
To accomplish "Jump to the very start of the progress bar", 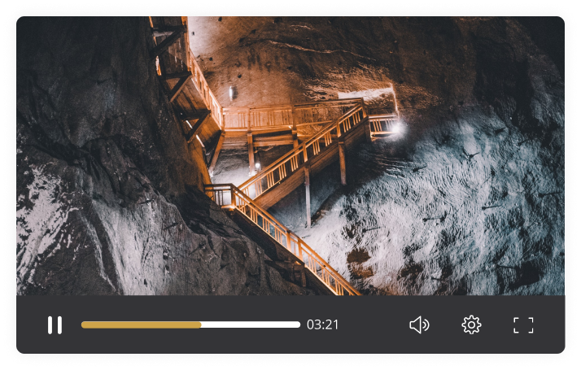I will [83, 324].
